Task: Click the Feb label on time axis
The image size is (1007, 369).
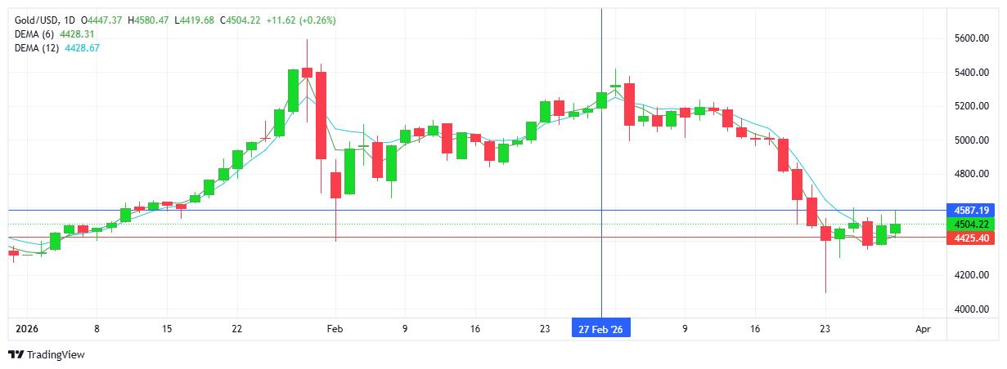Action: (x=334, y=329)
